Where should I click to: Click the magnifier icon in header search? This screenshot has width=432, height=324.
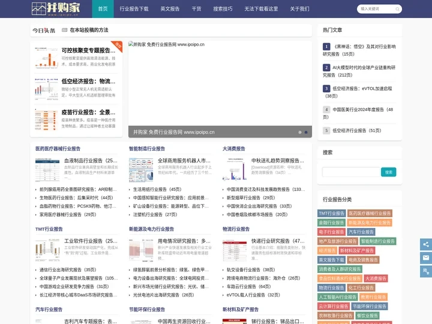click(397, 9)
